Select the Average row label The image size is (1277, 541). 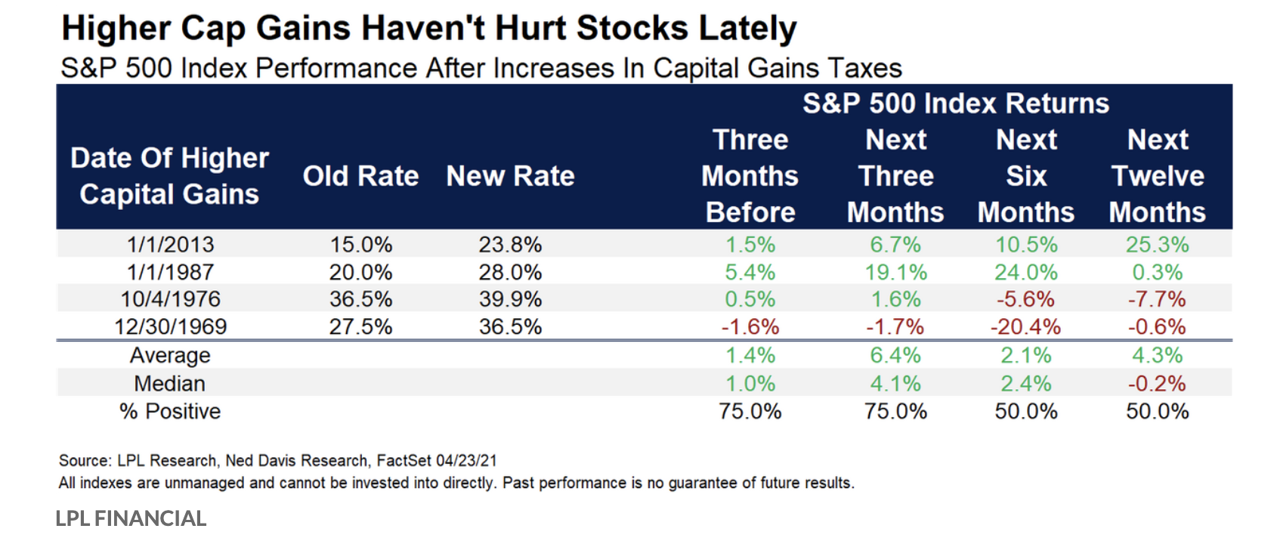click(170, 355)
